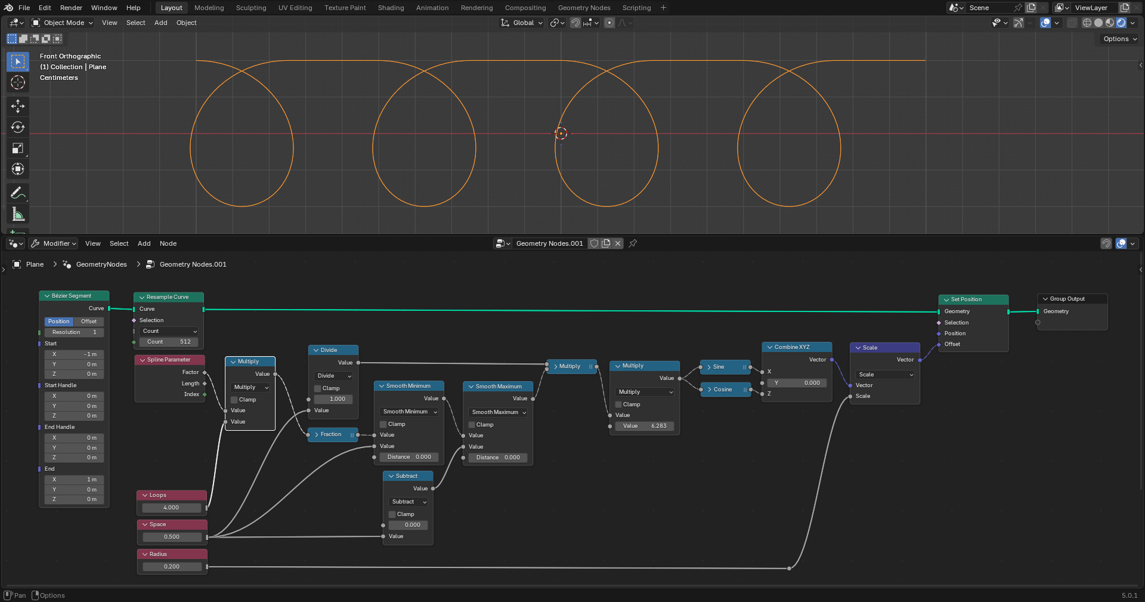This screenshot has width=1145, height=602.
Task: Open the viewport Options dropdown
Action: coord(1119,39)
